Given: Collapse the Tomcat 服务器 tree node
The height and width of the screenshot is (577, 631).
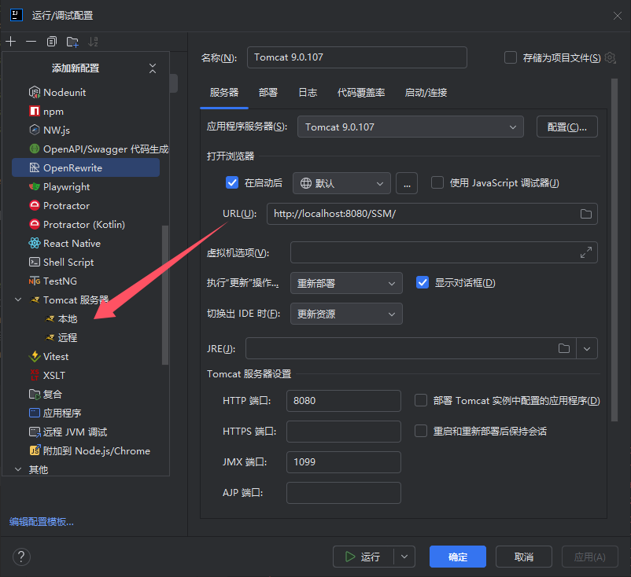Looking at the screenshot, I should tap(18, 300).
